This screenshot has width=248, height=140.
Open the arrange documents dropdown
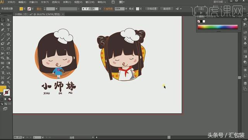[x=122, y=2]
